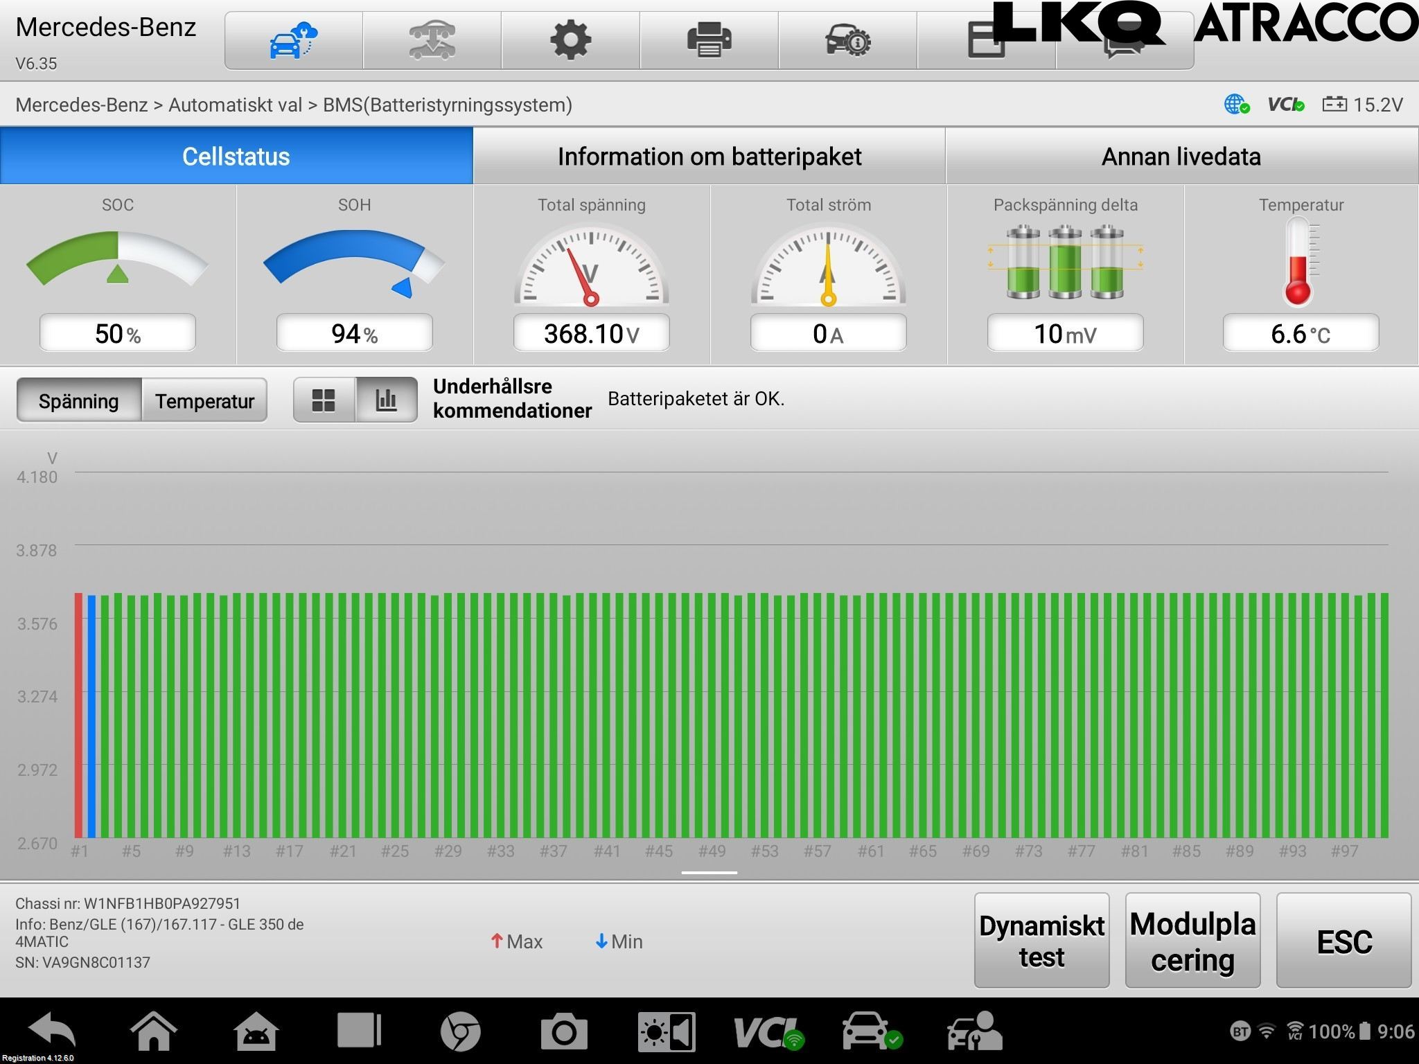Screen dimensions: 1419x1064
Task: Select the blue min cell bar #2
Action: coord(91,716)
